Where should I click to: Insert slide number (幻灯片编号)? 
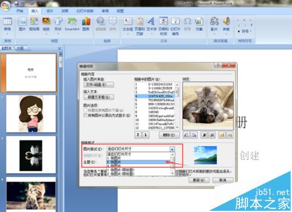(x=175, y=26)
